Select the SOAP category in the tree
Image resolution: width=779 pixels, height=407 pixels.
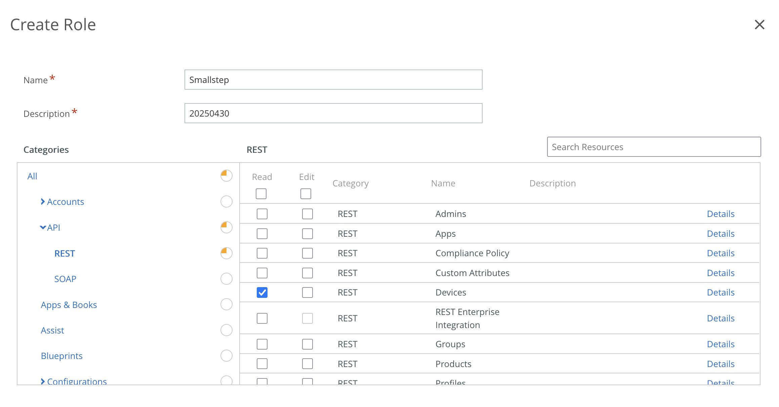click(65, 278)
